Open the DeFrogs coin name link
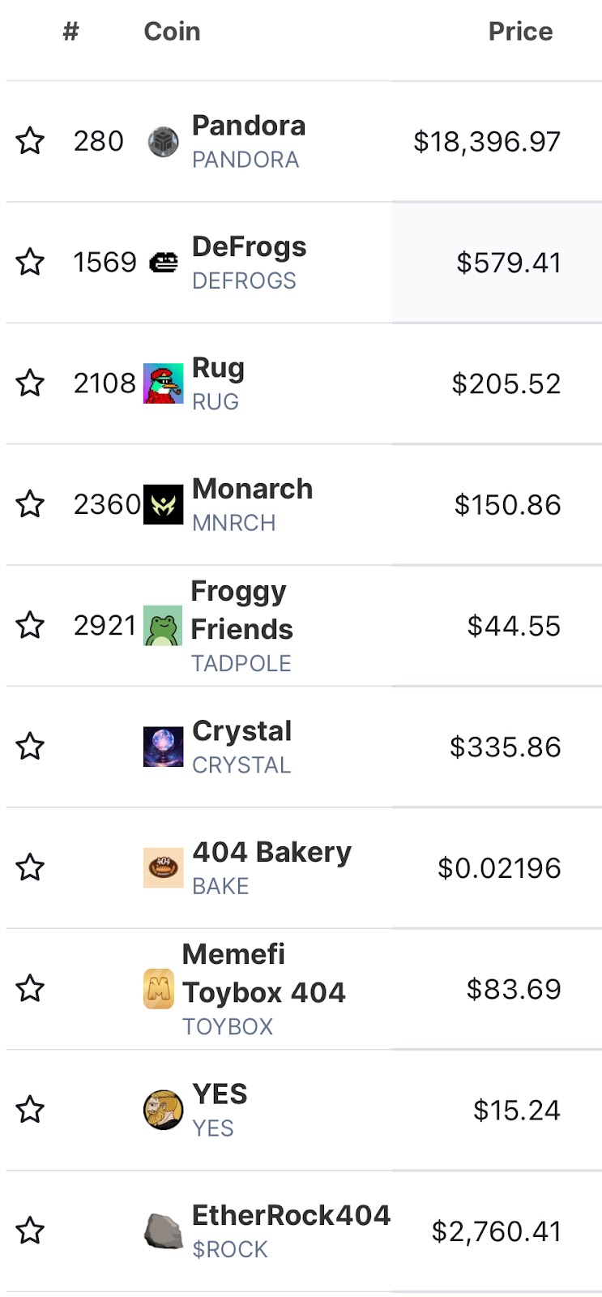This screenshot has width=602, height=1297. click(x=249, y=246)
